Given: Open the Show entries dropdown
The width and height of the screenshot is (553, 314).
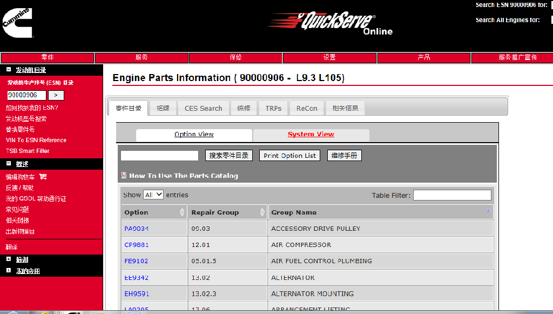Looking at the screenshot, I should [153, 195].
